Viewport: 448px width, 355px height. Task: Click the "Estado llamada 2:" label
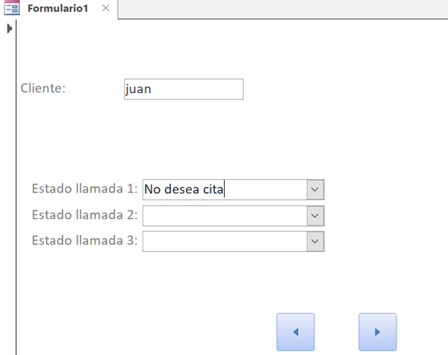84,215
